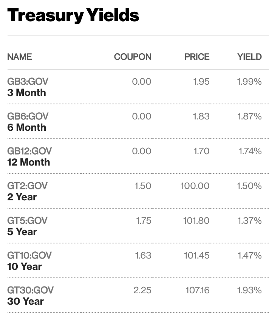Click the COUPON column header
The height and width of the screenshot is (316, 269).
click(x=133, y=57)
